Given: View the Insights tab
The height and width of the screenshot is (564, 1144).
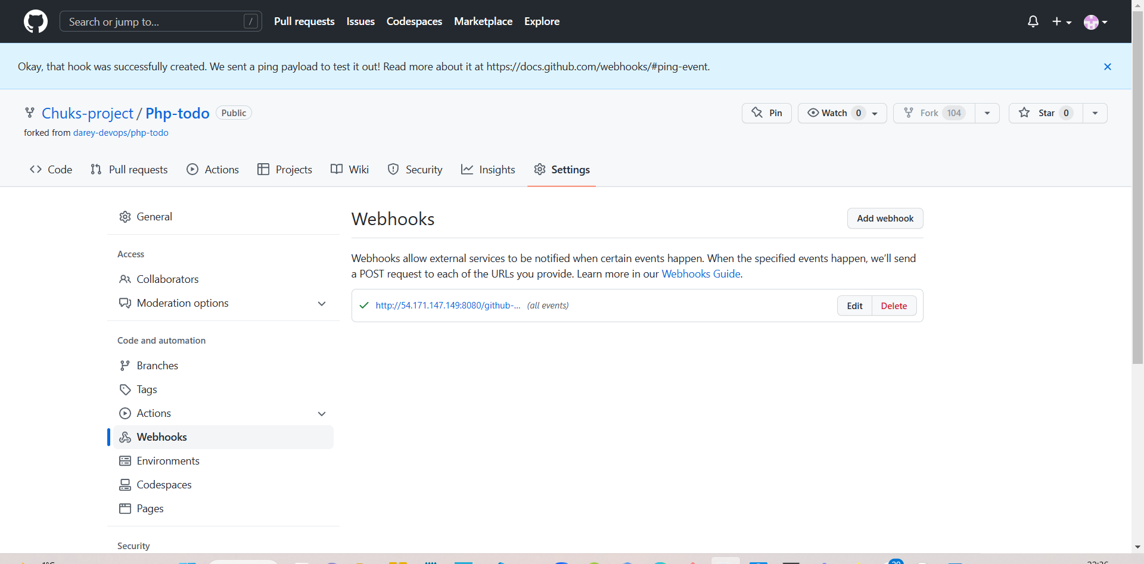Looking at the screenshot, I should click(x=488, y=170).
